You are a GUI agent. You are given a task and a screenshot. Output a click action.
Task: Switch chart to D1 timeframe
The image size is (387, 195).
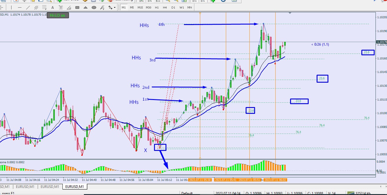click(x=173, y=7)
